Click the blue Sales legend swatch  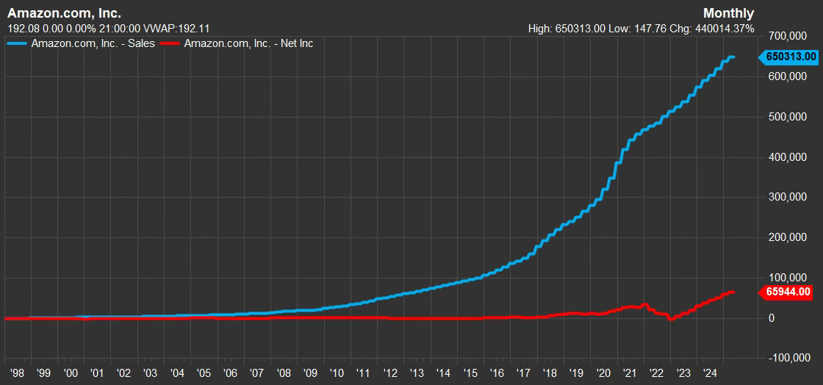(17, 43)
